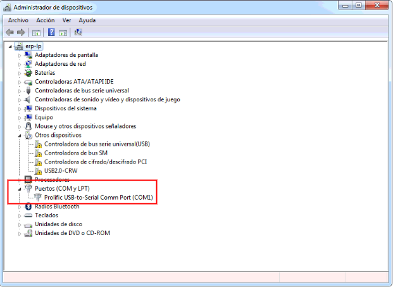Close the Administrador de dispositivos window
This screenshot has width=393, height=287.
[377, 6]
